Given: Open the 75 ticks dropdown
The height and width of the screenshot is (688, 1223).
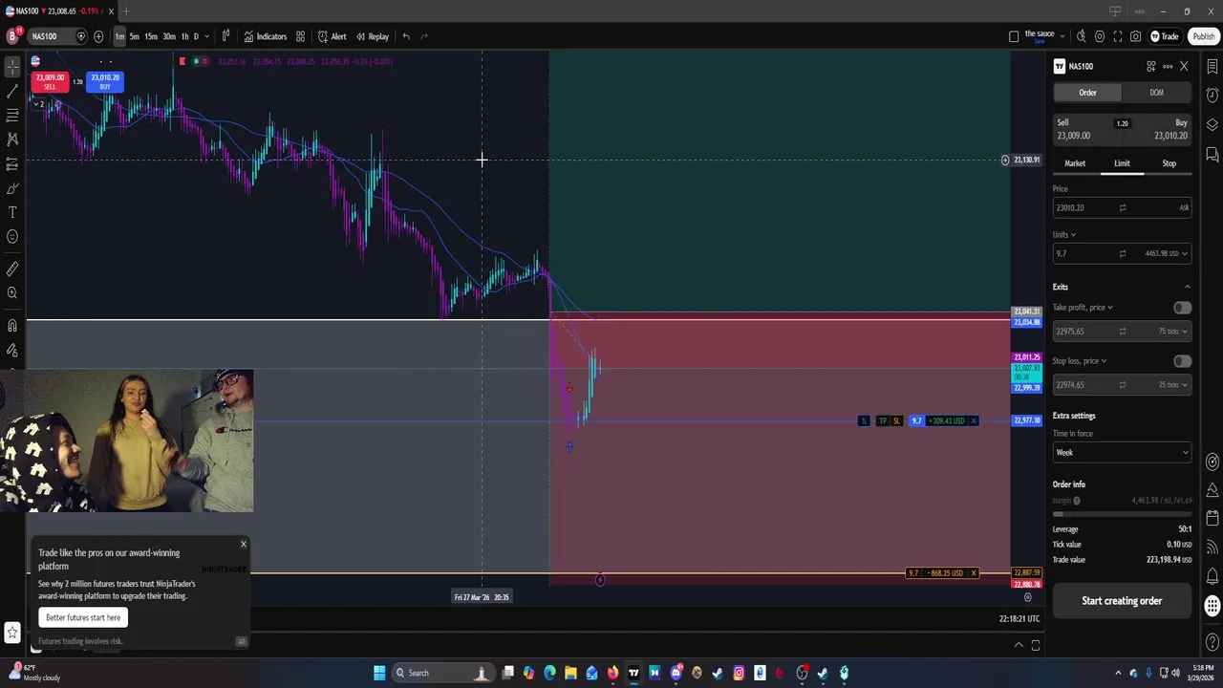Looking at the screenshot, I should [x=1173, y=332].
